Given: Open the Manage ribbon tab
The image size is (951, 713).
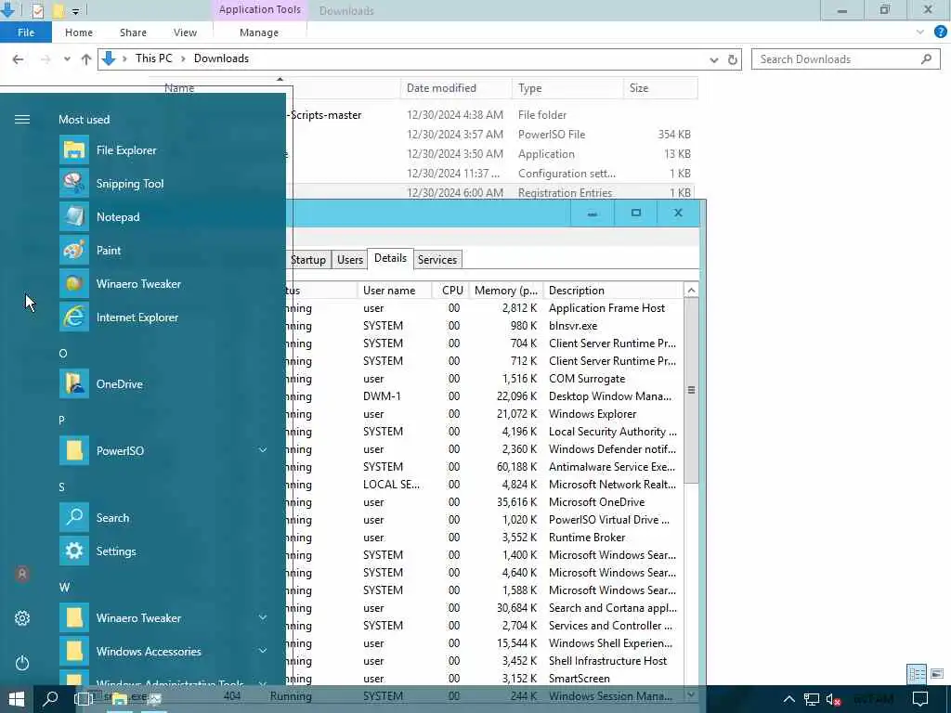Looking at the screenshot, I should click(259, 32).
